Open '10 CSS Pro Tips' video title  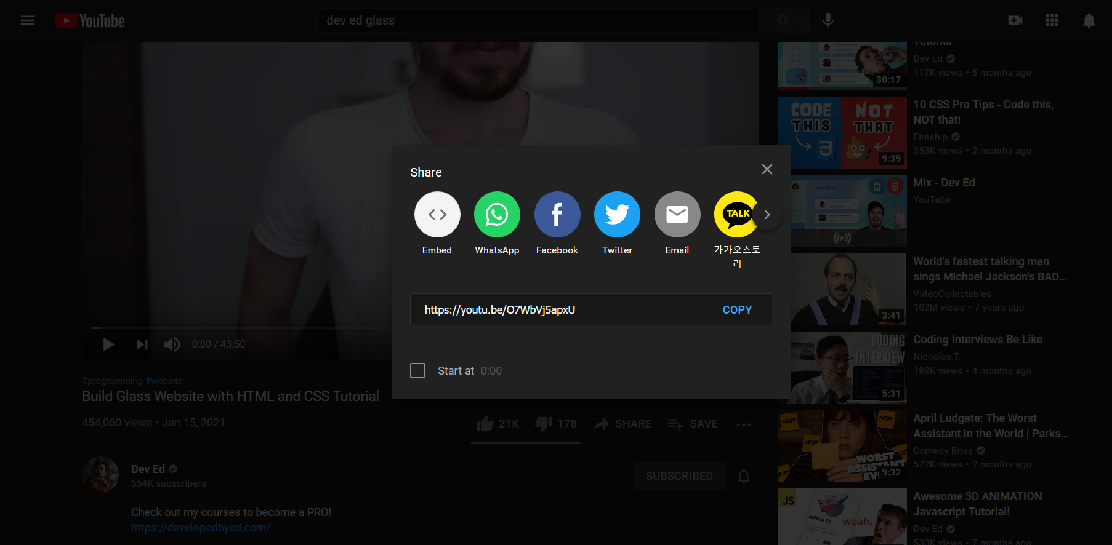[x=983, y=112]
